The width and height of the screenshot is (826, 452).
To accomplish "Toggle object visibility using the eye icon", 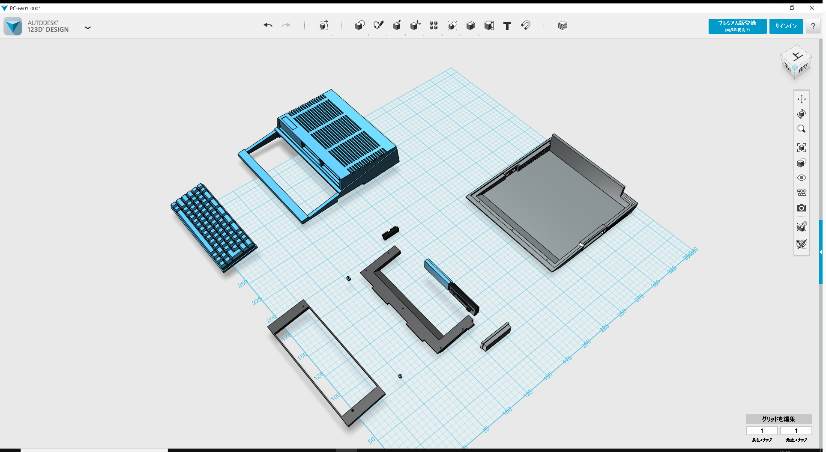I will (x=802, y=177).
